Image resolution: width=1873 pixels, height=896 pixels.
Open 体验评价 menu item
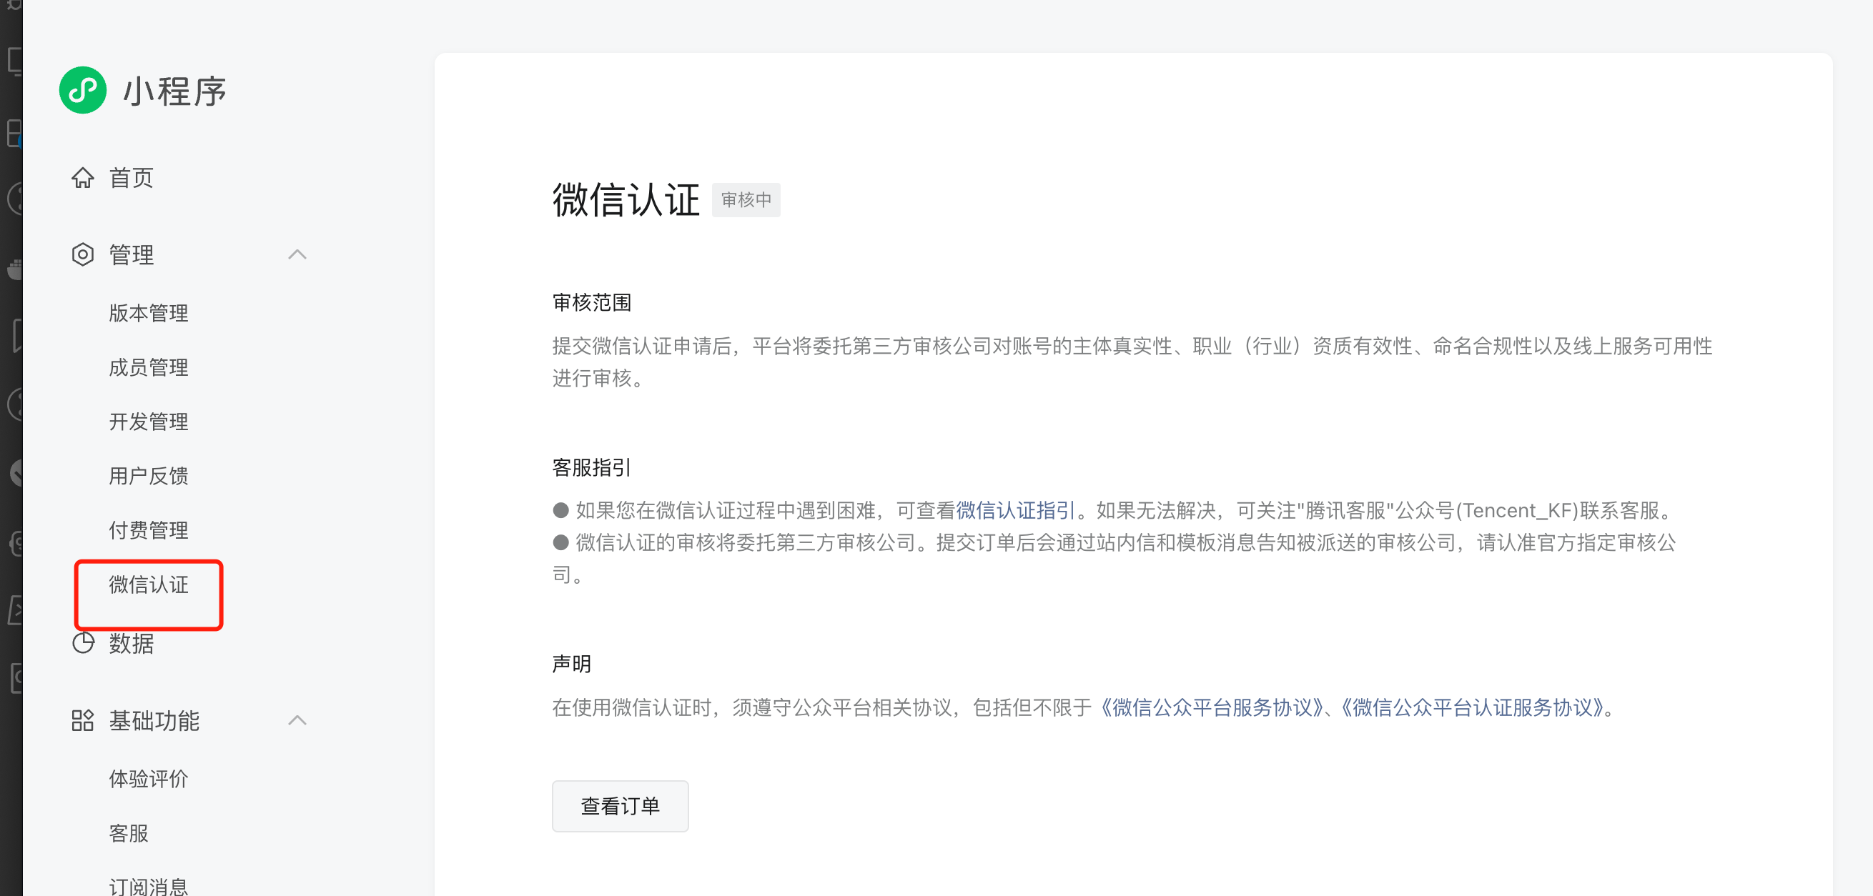tap(148, 779)
